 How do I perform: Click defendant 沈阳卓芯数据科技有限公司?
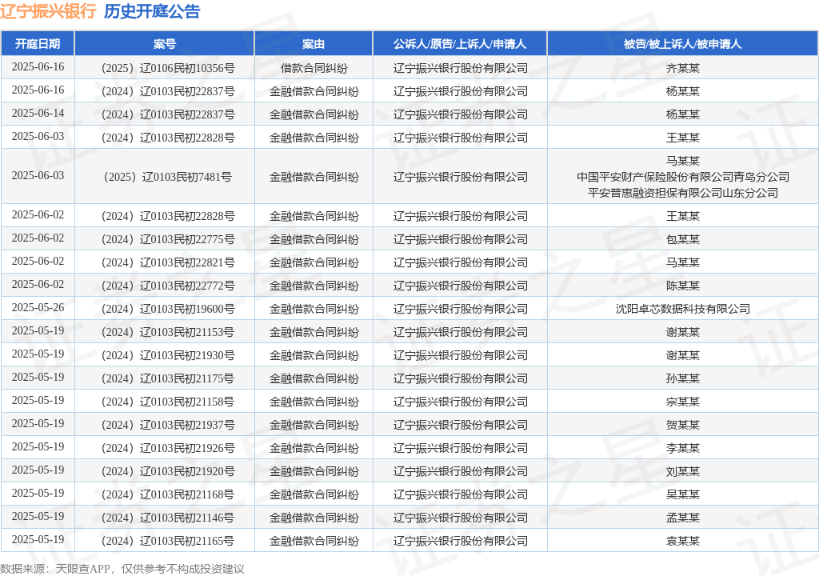tap(683, 309)
